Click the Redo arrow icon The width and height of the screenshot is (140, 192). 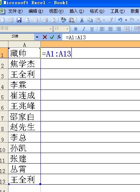click(132, 20)
